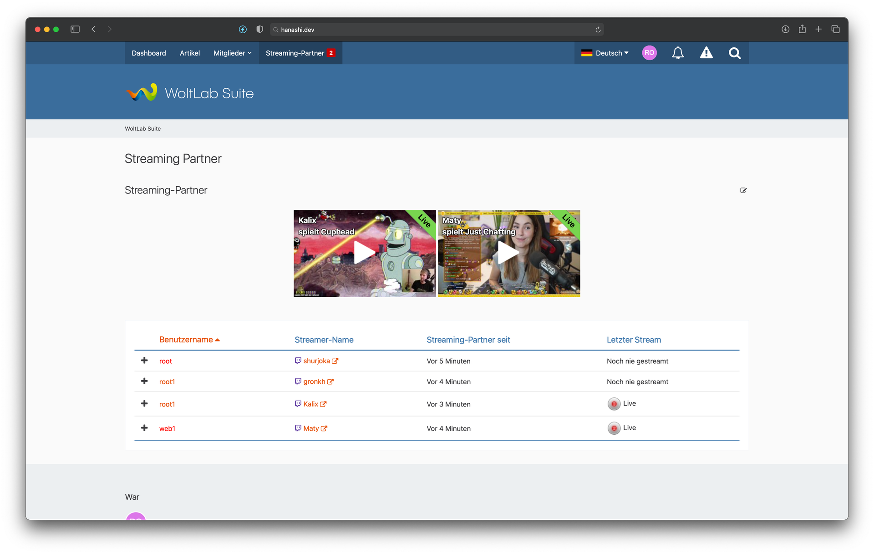Open the Maty streamer link
This screenshot has width=874, height=554.
[311, 428]
